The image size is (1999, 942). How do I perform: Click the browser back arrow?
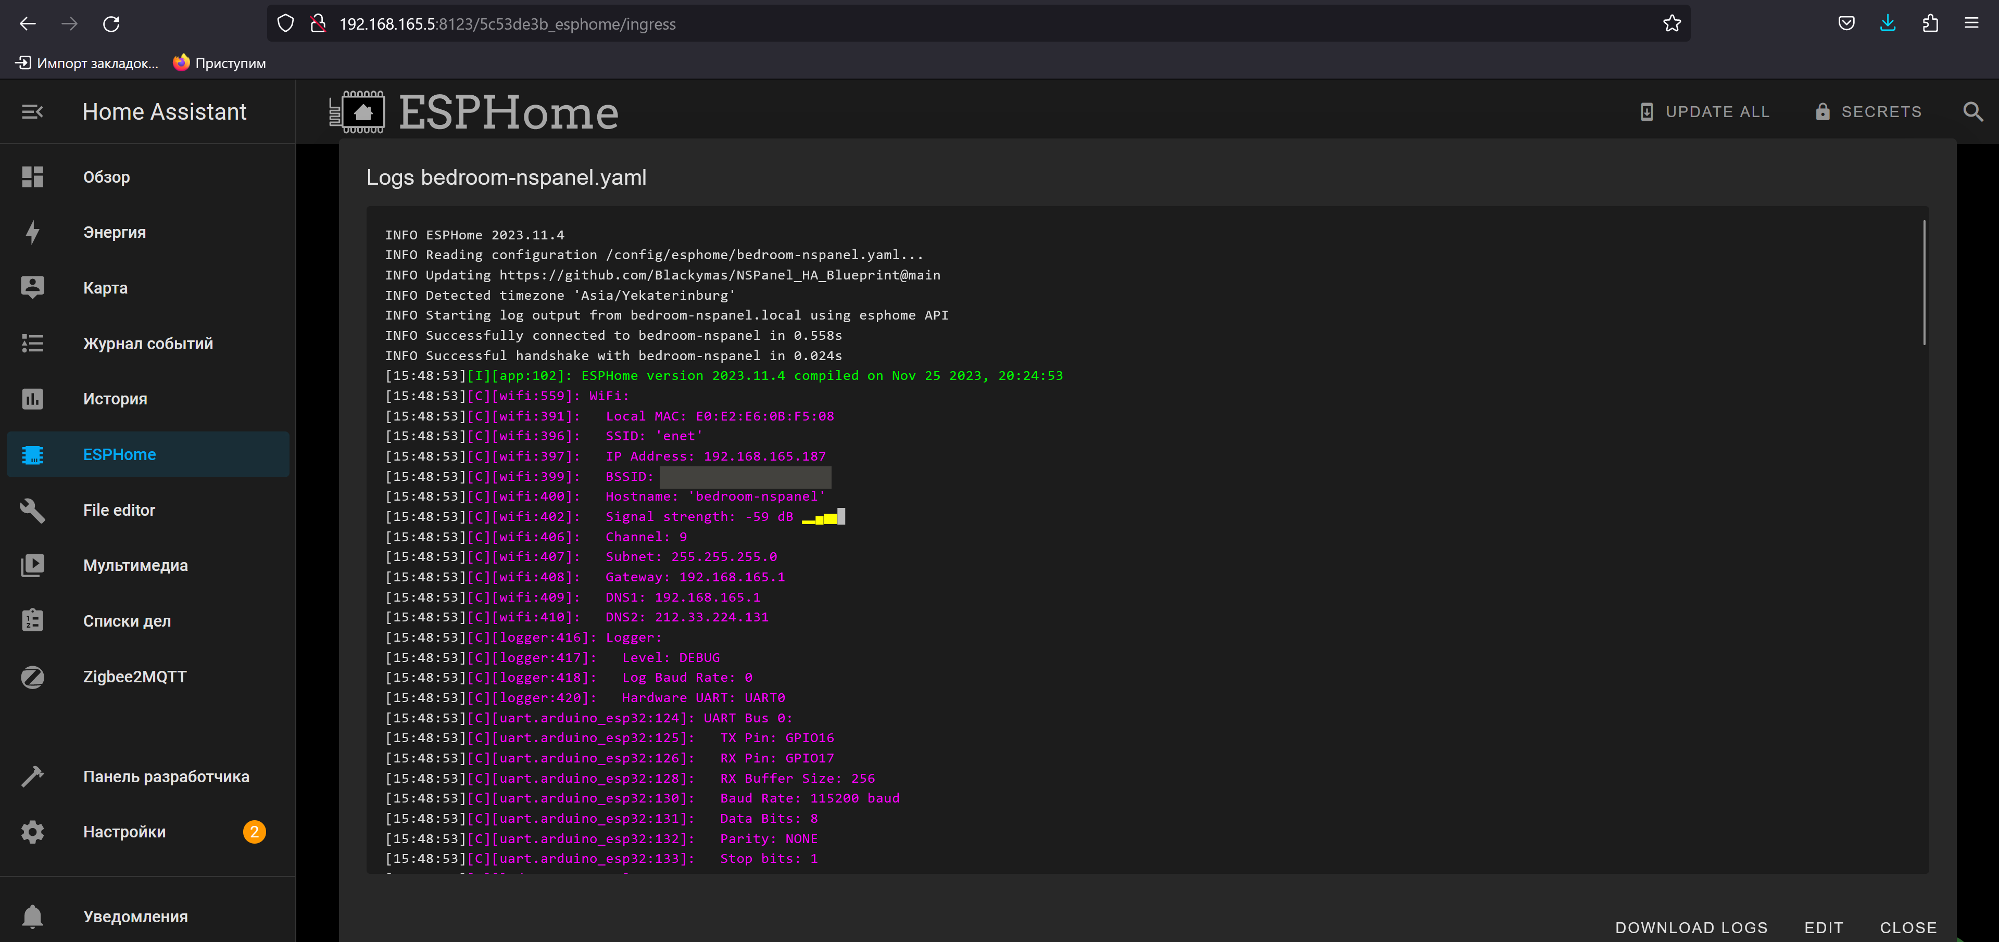[x=28, y=24]
